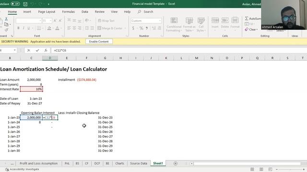Click the Middle Align icon
The image size is (307, 172).
click(74, 21)
